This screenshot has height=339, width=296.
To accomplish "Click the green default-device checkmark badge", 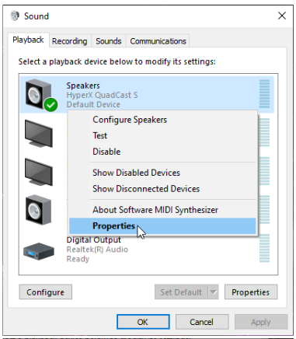I will pyautogui.click(x=50, y=105).
